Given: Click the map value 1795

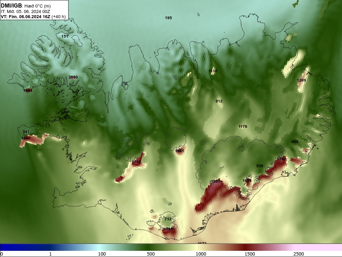Looking at the screenshot, I should click(x=168, y=229).
